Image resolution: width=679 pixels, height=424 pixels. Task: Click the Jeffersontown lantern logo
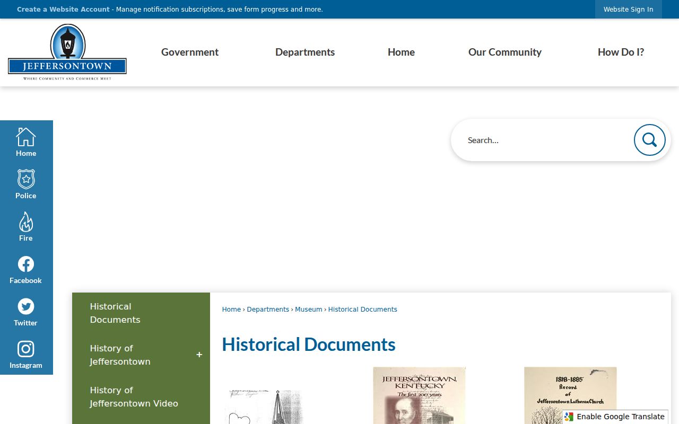(67, 52)
